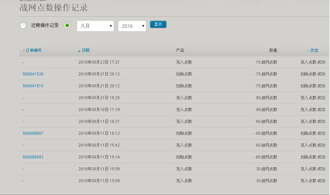Click the date 2016年08月11日 16:37

pos(99,122)
